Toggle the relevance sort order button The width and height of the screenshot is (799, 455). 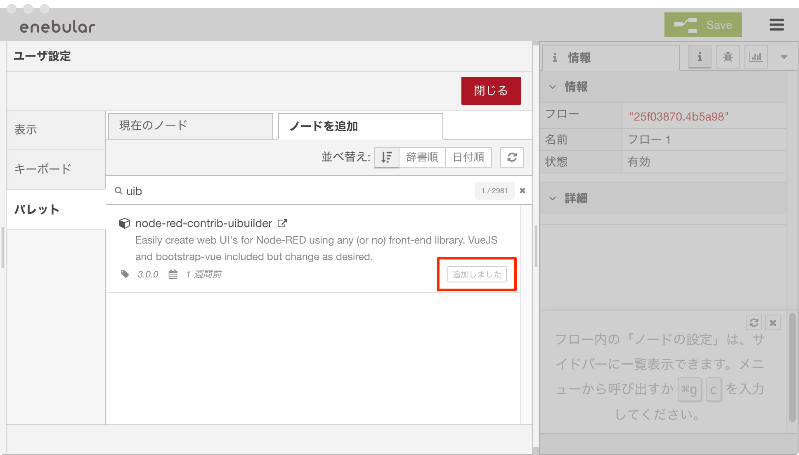click(386, 157)
